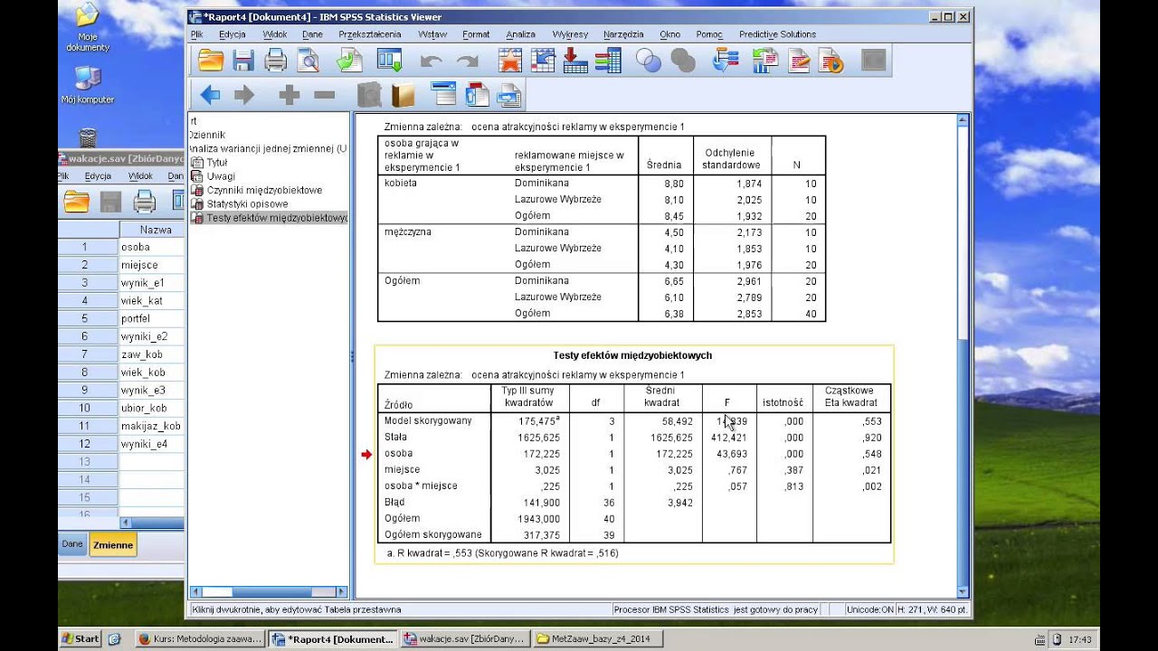Click the Undo arrow in Viewer toolbar

click(x=432, y=61)
